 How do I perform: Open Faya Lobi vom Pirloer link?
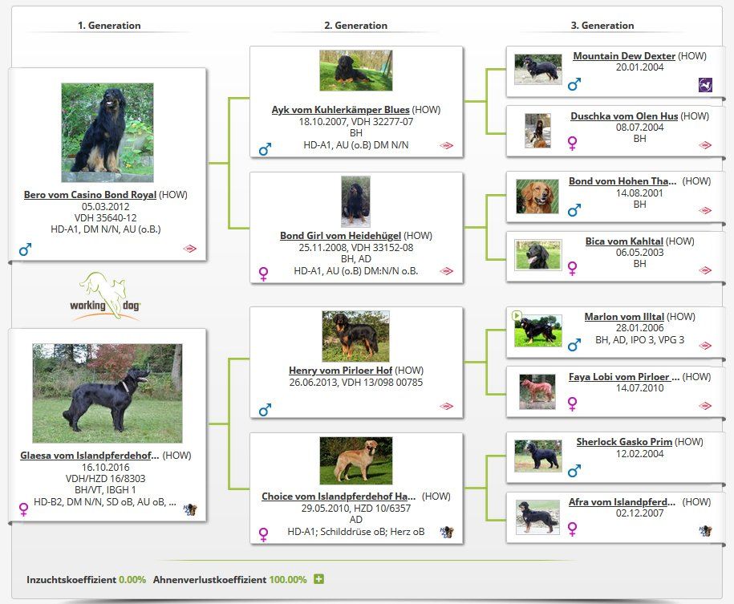pyautogui.click(x=624, y=377)
